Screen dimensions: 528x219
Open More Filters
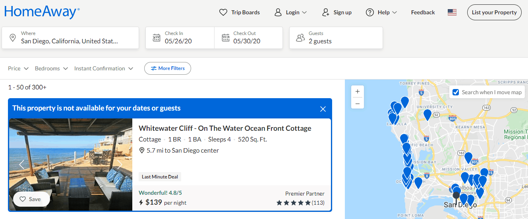click(x=167, y=68)
